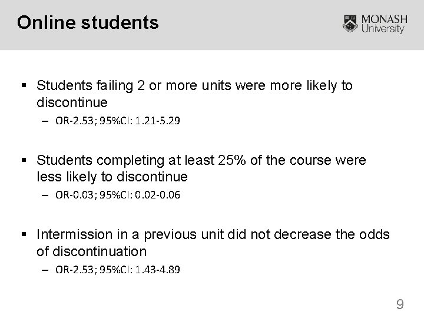This screenshot has width=424, height=318.
Task: Click the line "of discontinuation"
Action: point(91,251)
